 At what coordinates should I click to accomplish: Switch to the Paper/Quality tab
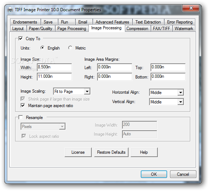41,29
